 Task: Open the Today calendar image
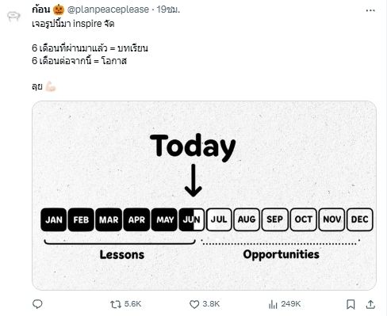(204, 196)
